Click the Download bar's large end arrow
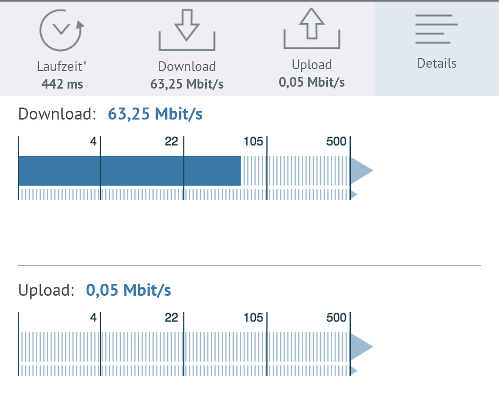Image resolution: width=499 pixels, height=420 pixels. point(361,171)
